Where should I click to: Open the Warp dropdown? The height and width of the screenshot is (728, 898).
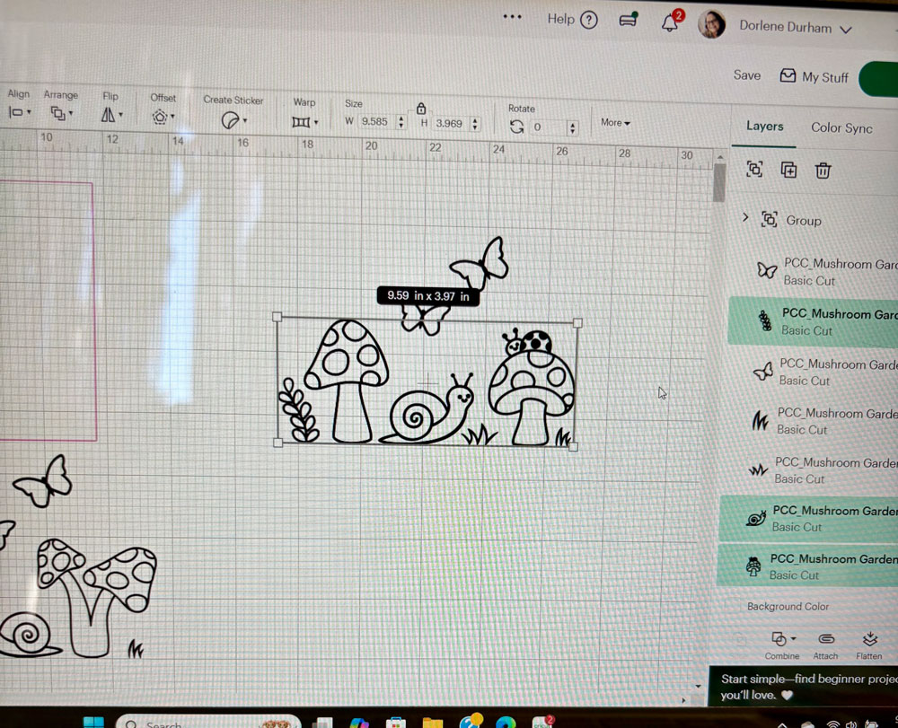304,121
